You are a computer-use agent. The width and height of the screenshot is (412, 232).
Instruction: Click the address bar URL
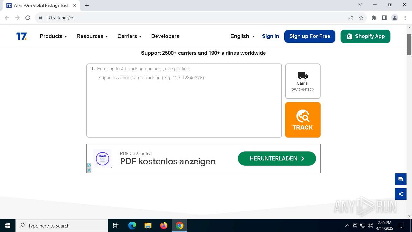coord(60,18)
